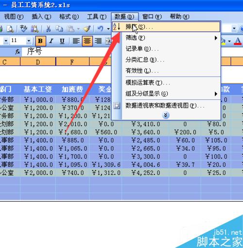Open the 插入 (Insert) menu
The width and height of the screenshot is (243, 248).
coord(41,17)
